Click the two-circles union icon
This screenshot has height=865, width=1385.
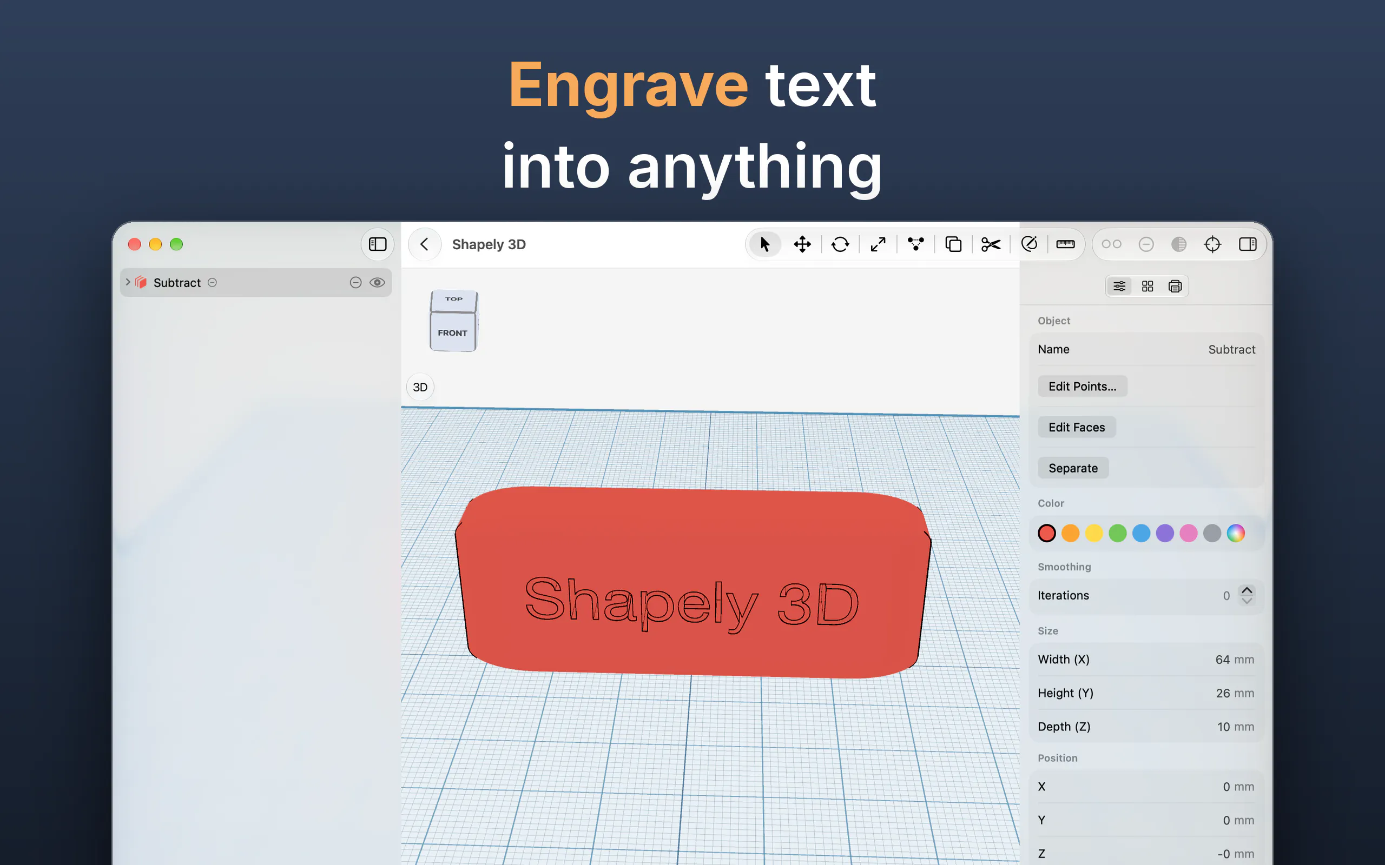1111,244
